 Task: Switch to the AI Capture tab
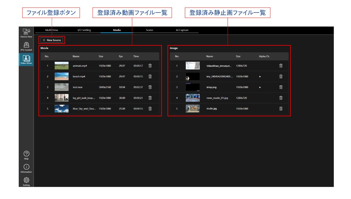point(182,30)
